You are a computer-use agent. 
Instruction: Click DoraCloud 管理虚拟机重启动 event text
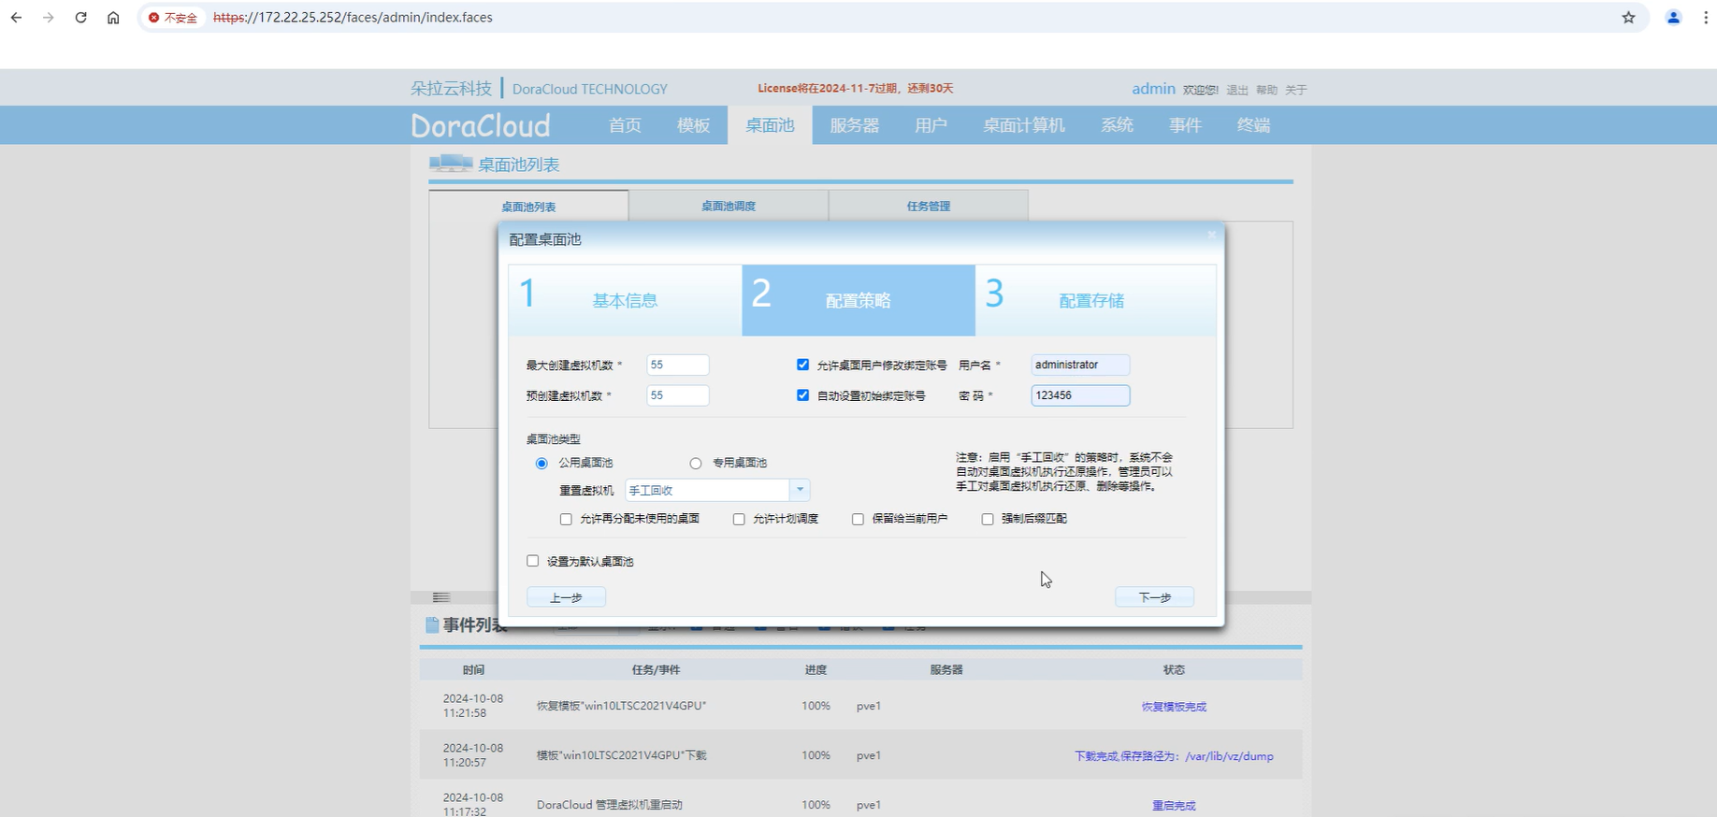coord(609,805)
